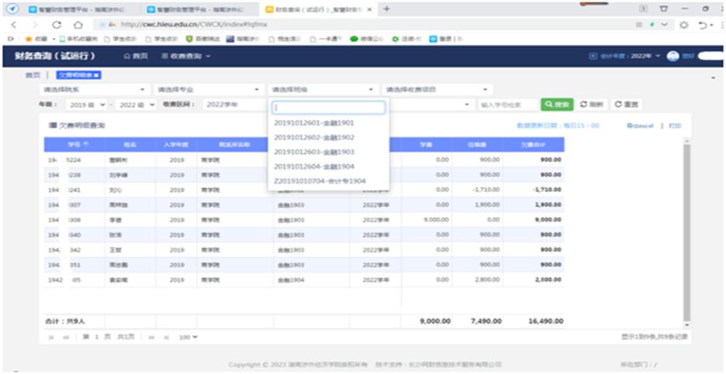726x374 pixels.
Task: Switch to the first 智慧财务管理平台 tab
Action: pos(80,10)
